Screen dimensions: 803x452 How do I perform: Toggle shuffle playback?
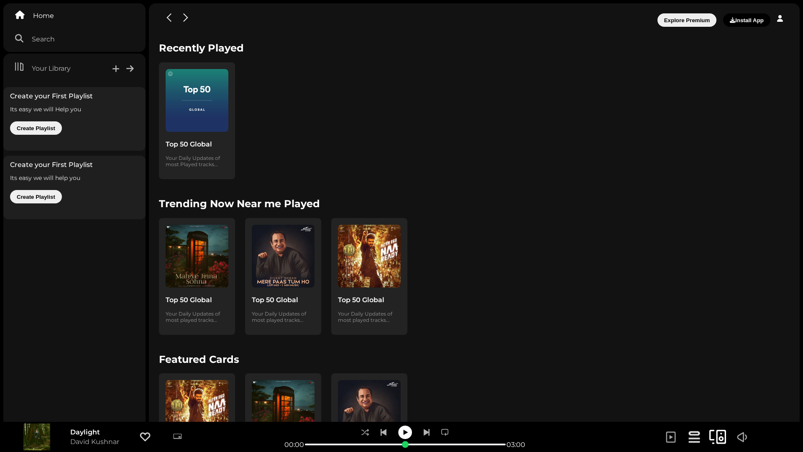365,432
